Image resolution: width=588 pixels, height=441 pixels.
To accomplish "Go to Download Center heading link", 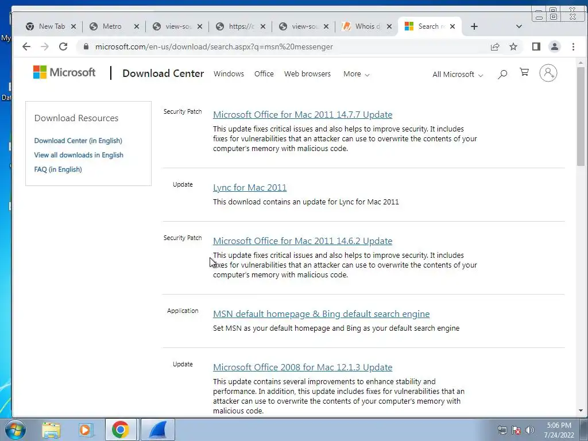I will [163, 73].
